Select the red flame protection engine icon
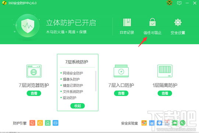The image size is (199, 133). [x=32, y=123]
